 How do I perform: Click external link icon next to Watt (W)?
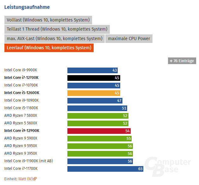tap(35, 179)
